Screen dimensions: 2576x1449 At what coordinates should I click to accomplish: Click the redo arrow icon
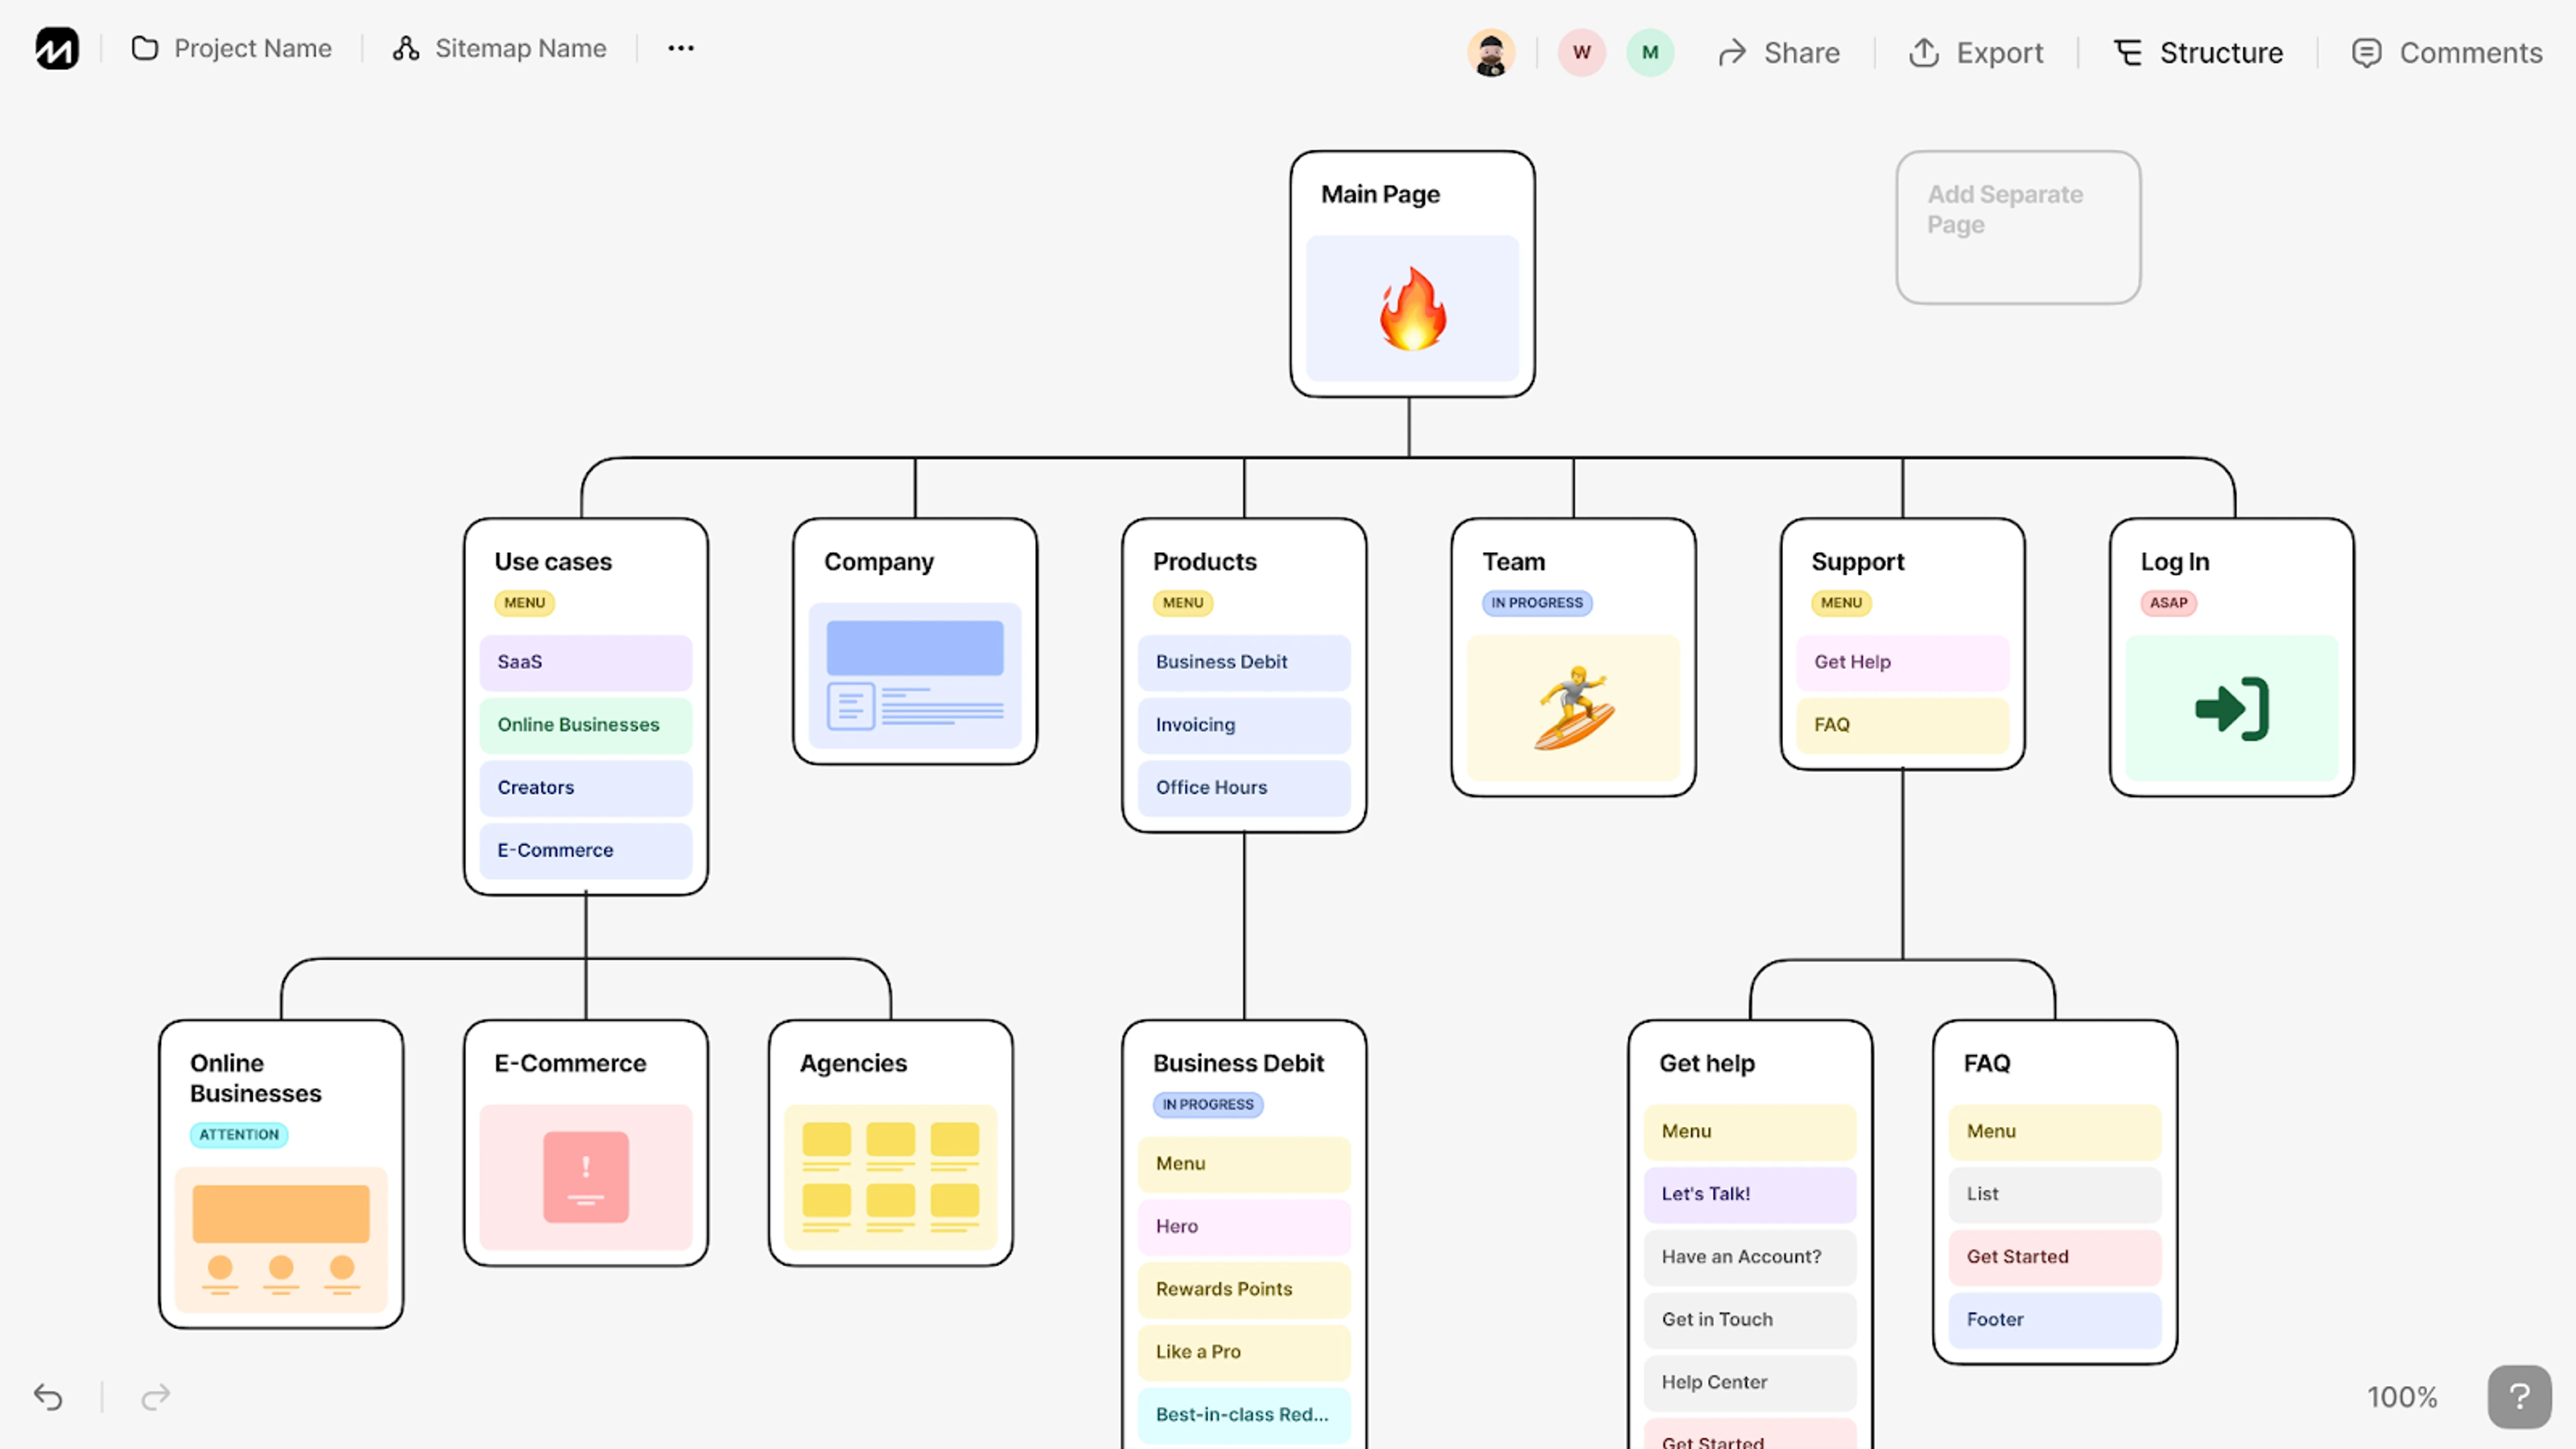click(x=156, y=1397)
